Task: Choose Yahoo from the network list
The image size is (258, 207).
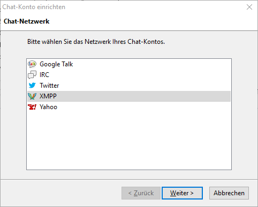Action: (129, 107)
